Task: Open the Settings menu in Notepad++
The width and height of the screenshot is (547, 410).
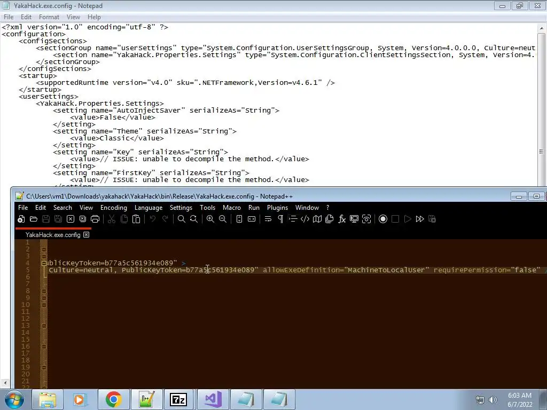Action: pyautogui.click(x=181, y=208)
